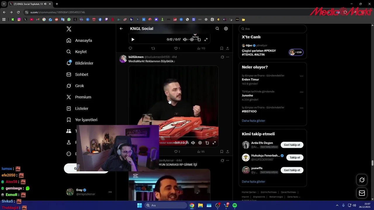Click the browser address bar URL
The image size is (374, 210).
58,12
